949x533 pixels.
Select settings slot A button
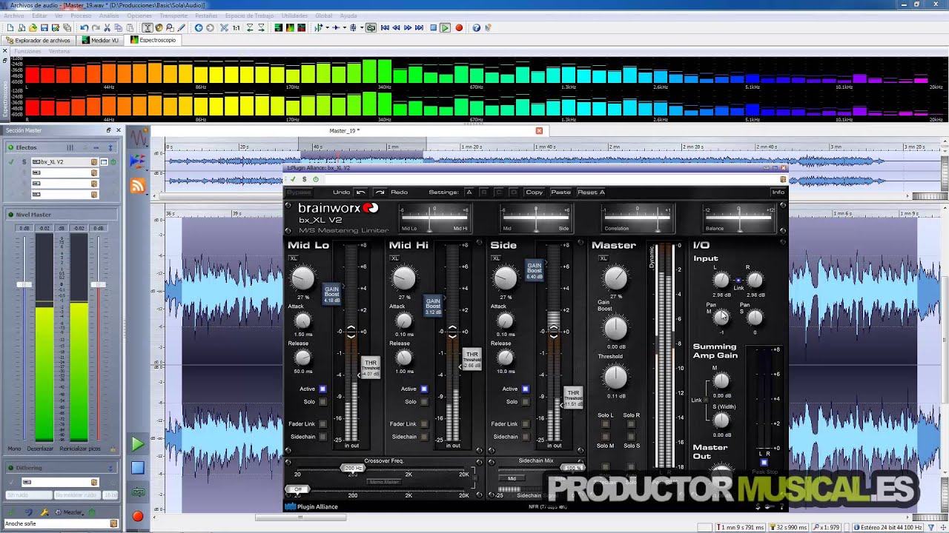tap(469, 192)
